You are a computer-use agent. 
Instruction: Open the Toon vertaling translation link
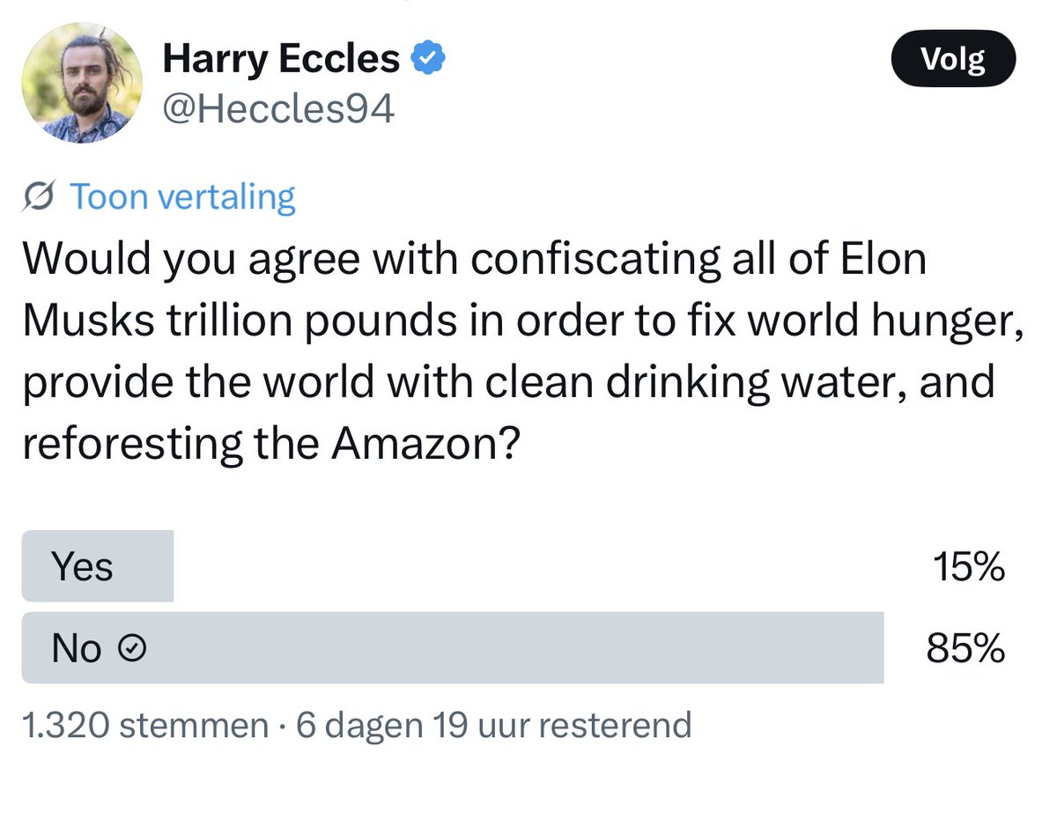click(x=182, y=197)
